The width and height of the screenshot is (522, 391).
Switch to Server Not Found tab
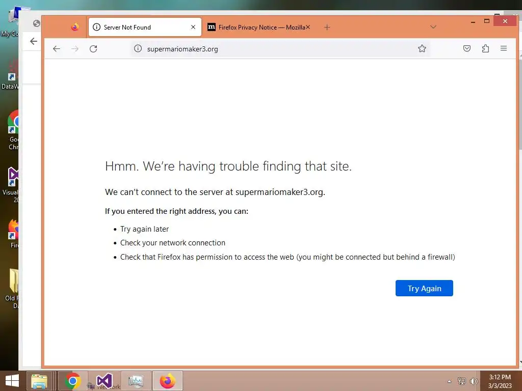(x=145, y=27)
